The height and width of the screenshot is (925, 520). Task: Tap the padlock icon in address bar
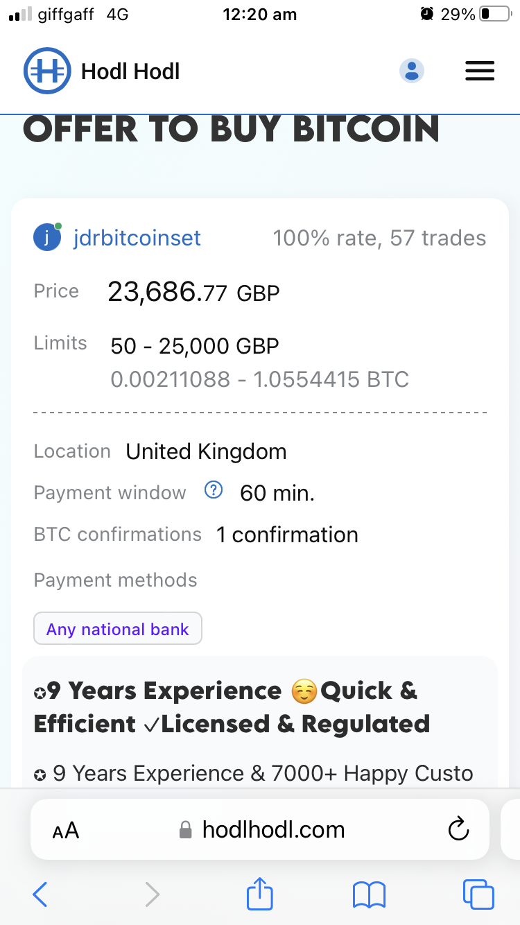(x=185, y=830)
